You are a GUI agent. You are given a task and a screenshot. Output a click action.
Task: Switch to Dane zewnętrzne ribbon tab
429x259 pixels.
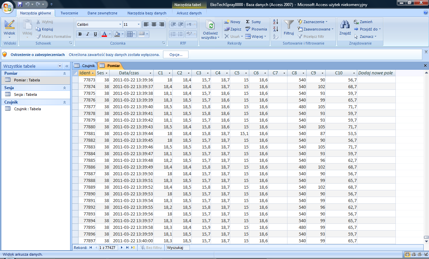click(102, 13)
